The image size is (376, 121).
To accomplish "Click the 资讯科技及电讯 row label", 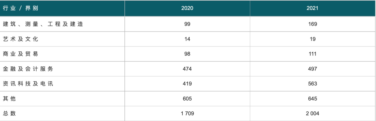I will click(x=28, y=84).
